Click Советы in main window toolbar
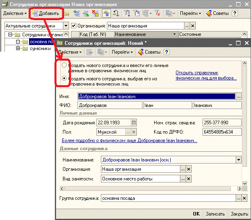 [218, 13]
